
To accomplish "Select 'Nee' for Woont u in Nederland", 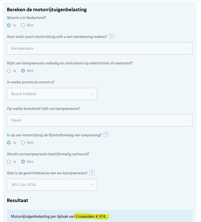I will pyautogui.click(x=23, y=25).
